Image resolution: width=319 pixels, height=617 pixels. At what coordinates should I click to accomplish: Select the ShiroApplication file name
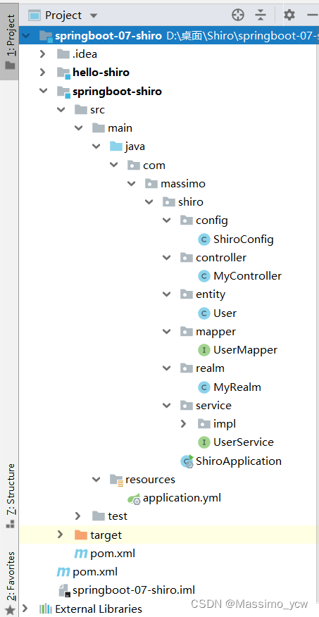[239, 461]
